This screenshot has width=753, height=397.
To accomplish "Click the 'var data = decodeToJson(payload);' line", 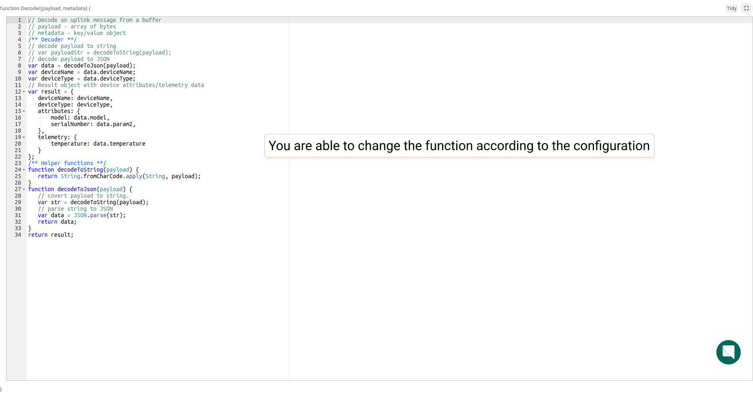I will click(x=82, y=65).
